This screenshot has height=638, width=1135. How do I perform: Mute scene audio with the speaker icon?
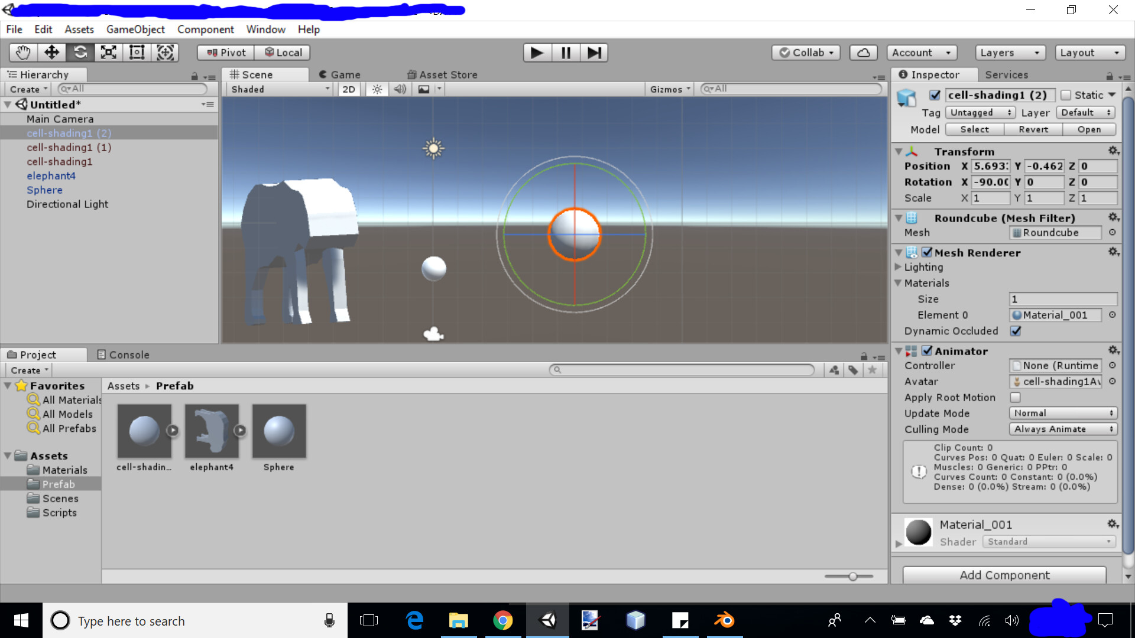click(x=400, y=89)
